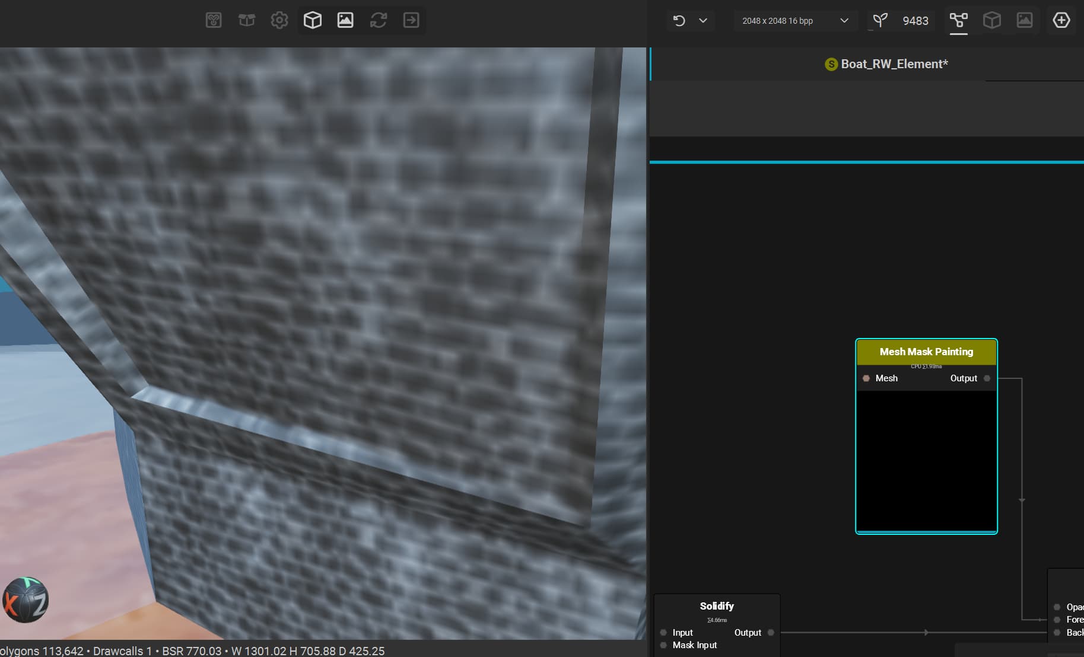
Task: Click the open box package icon
Action: pyautogui.click(x=247, y=20)
